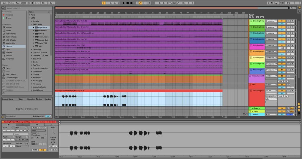
Task: Arm track 3 Fading Gold for recording
Action: click(x=292, y=27)
